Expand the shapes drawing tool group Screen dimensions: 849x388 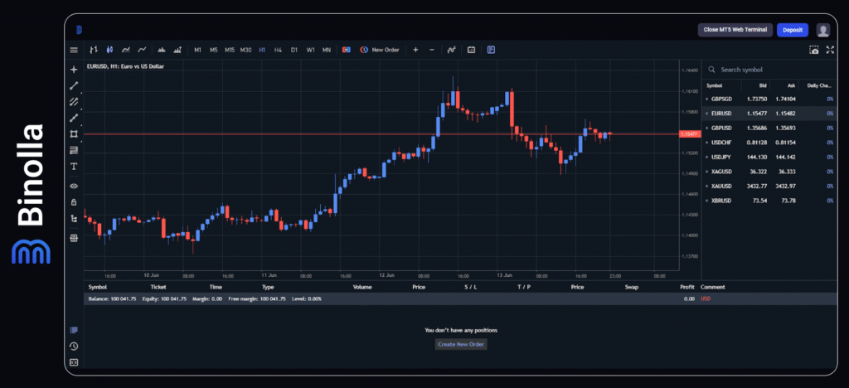tap(74, 133)
